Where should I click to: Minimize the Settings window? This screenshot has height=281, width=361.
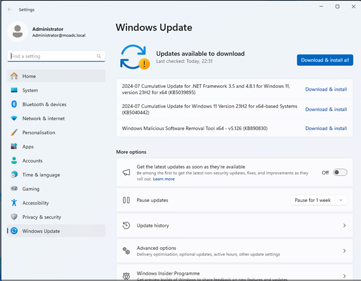point(321,7)
